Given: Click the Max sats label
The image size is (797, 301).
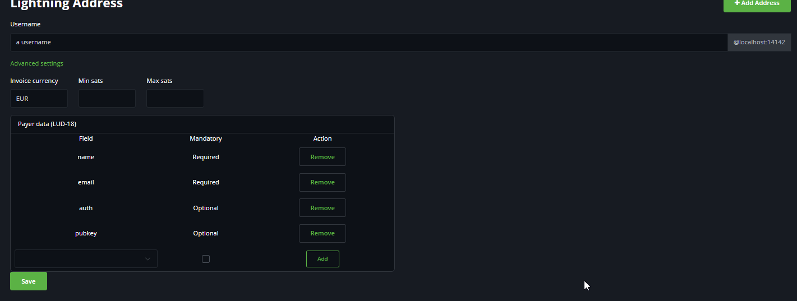Looking at the screenshot, I should coord(159,81).
